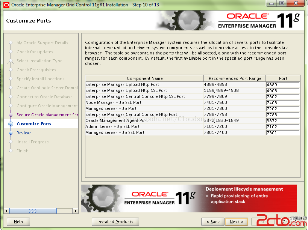Click the 'Specify Install Locations' step
Screen dimensions: 308x230
click(41, 79)
